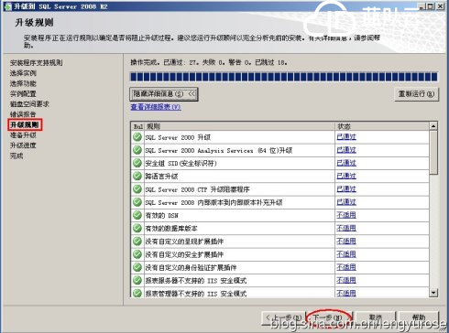Click check icon for SQL Server 2008 CTP rule
Image resolution: width=449 pixels, height=333 pixels.
137,189
